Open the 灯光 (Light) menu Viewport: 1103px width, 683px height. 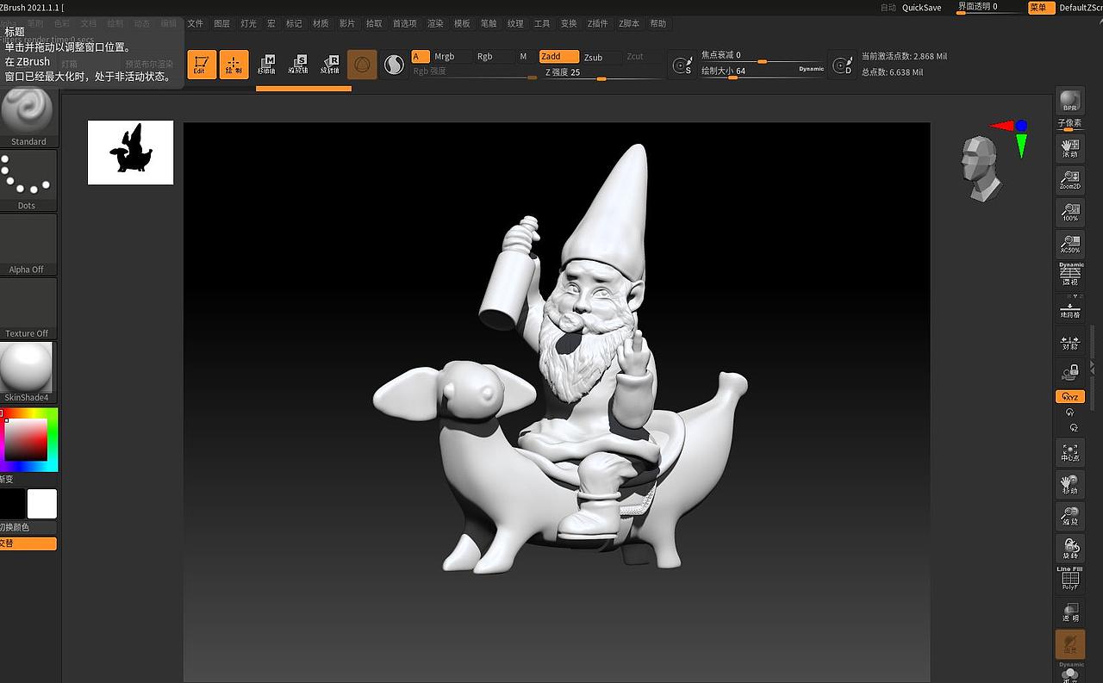[248, 23]
